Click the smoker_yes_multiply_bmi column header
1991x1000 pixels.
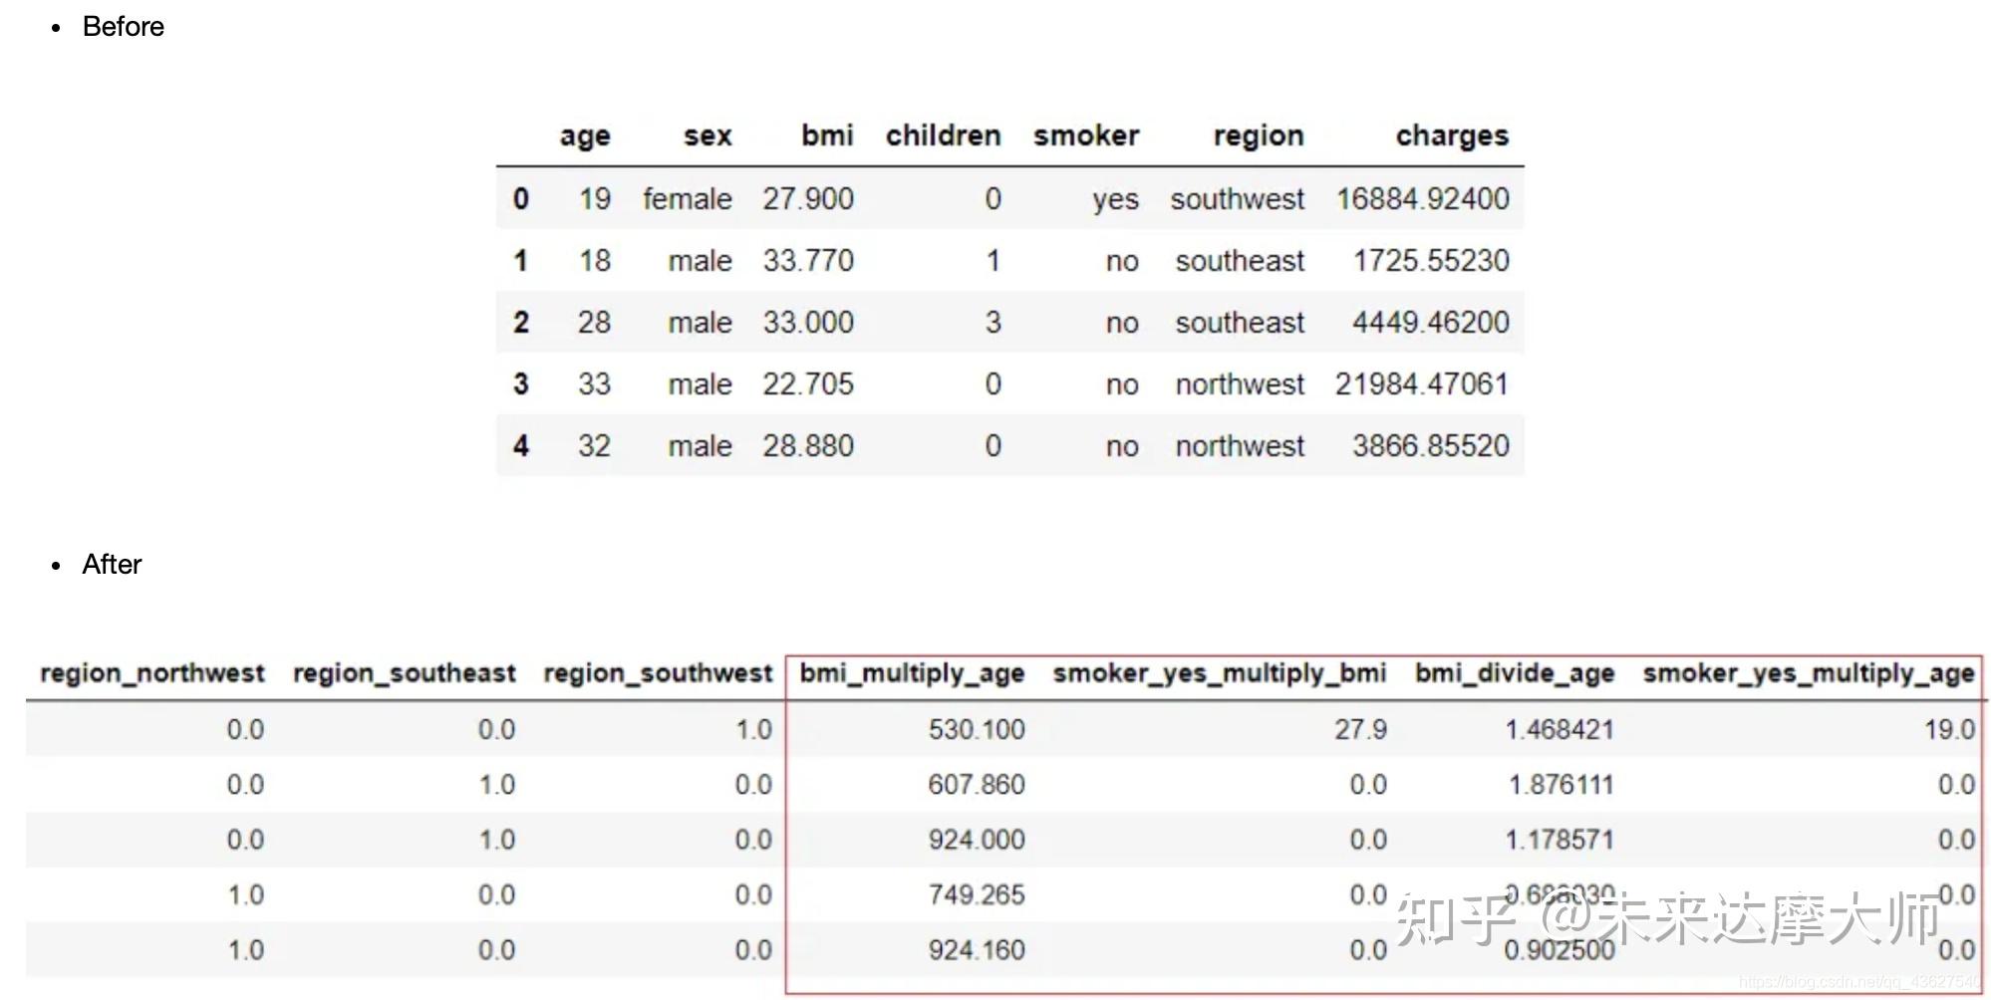click(1221, 673)
